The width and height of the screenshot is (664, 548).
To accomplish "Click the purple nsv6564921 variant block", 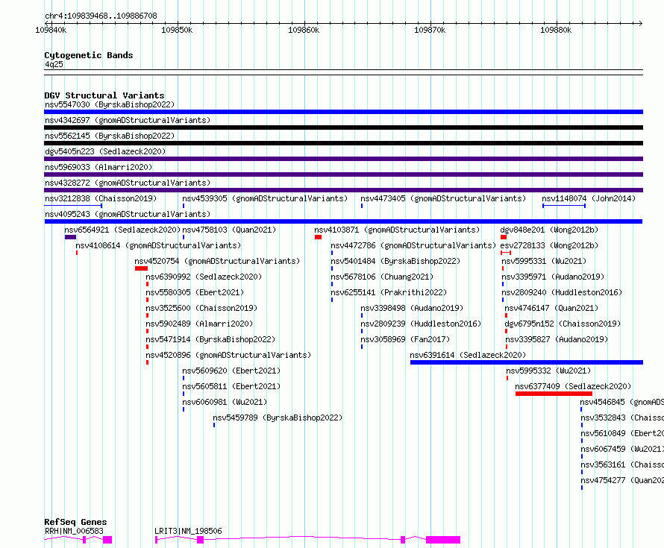I will coord(70,237).
